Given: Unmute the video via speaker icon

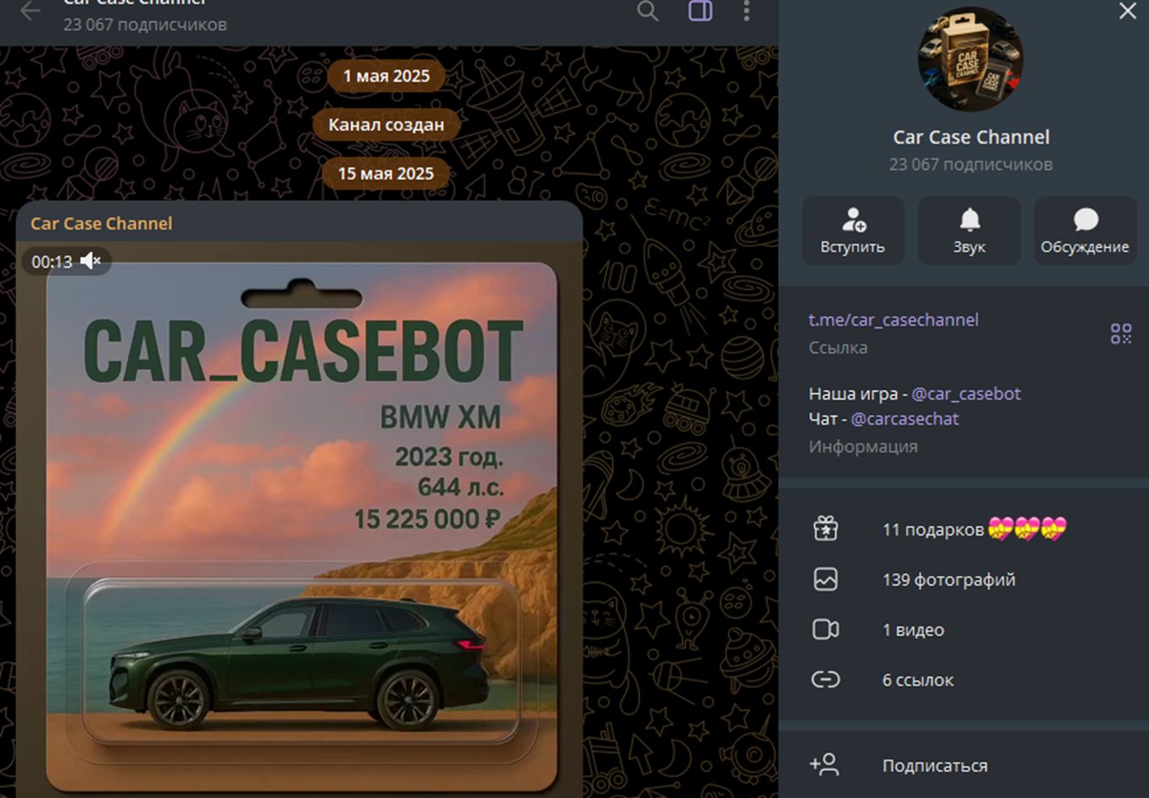Looking at the screenshot, I should pyautogui.click(x=90, y=261).
